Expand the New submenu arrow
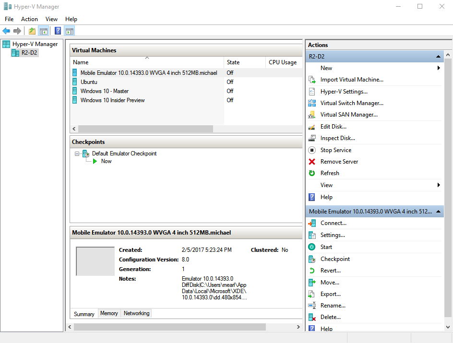The image size is (453, 343). coord(439,68)
